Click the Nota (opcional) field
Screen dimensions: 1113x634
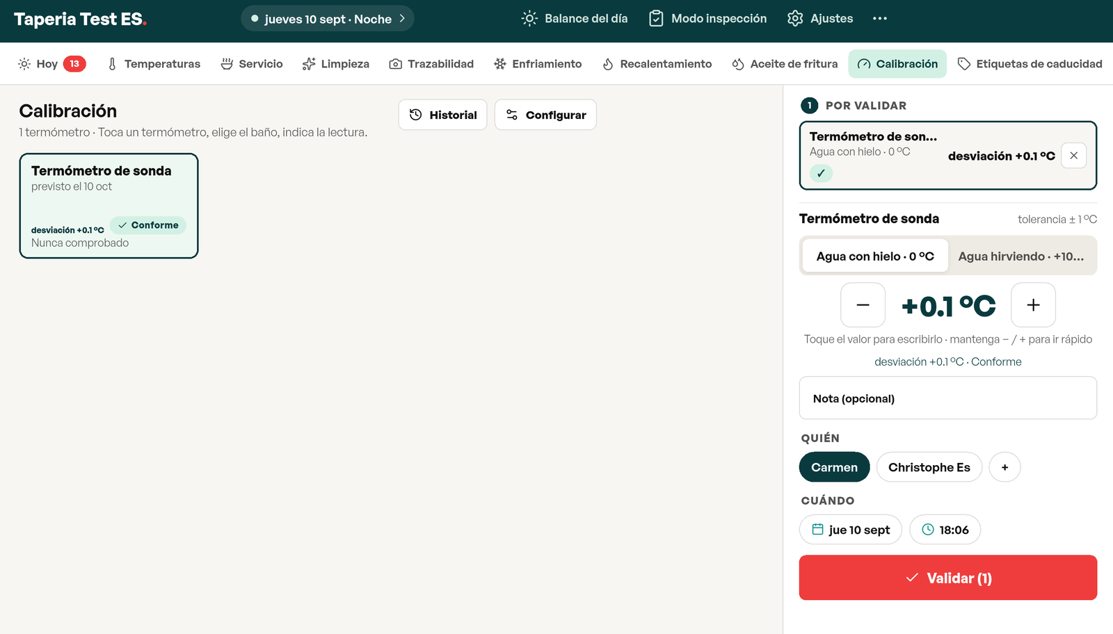click(948, 398)
